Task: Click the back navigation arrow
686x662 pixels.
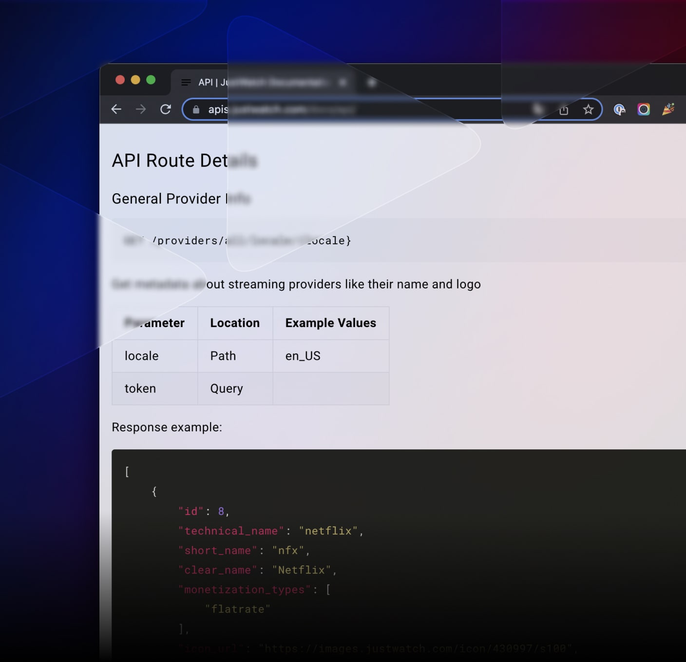Action: (x=116, y=109)
